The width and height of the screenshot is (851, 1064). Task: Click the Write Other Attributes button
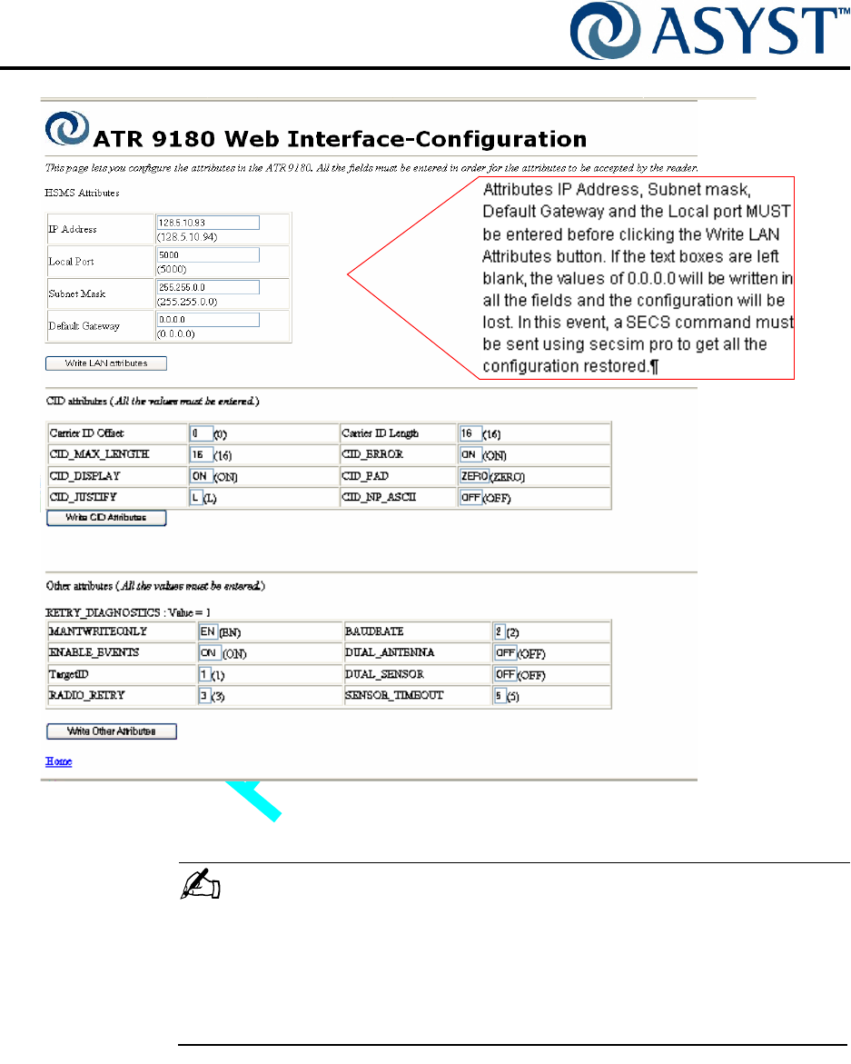coord(112,731)
